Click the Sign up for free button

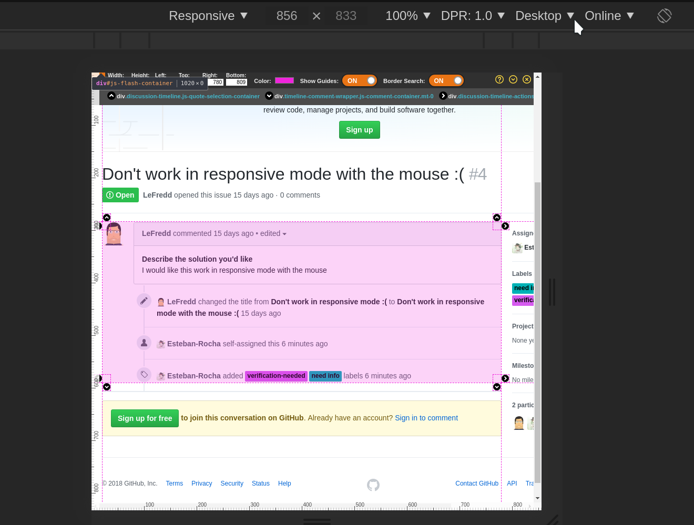coord(145,418)
